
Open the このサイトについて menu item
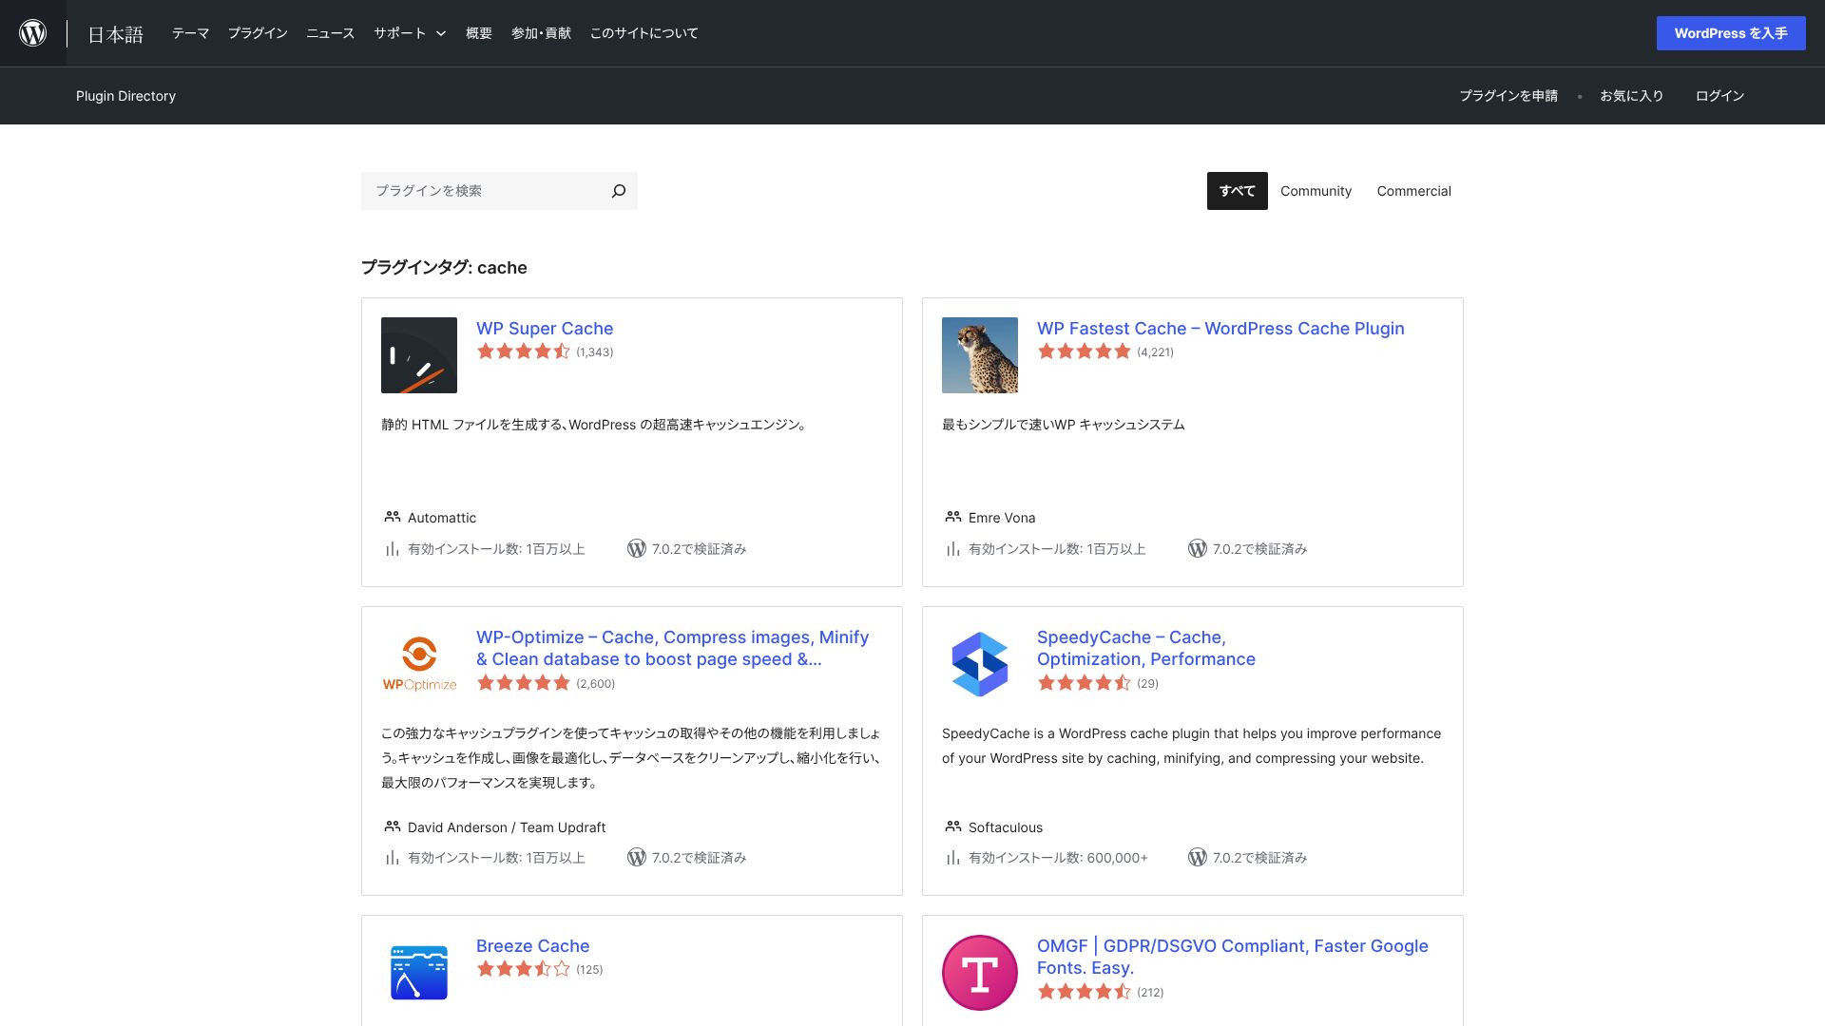click(644, 33)
